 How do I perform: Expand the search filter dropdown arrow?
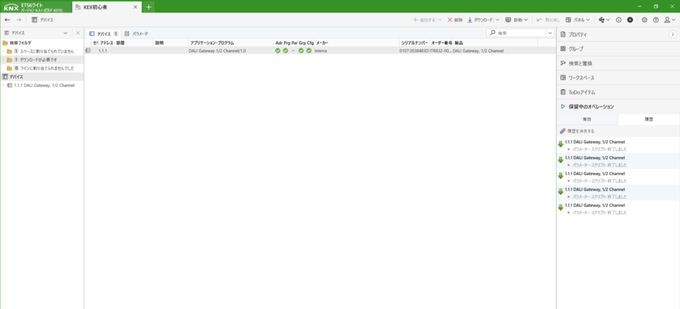click(550, 32)
